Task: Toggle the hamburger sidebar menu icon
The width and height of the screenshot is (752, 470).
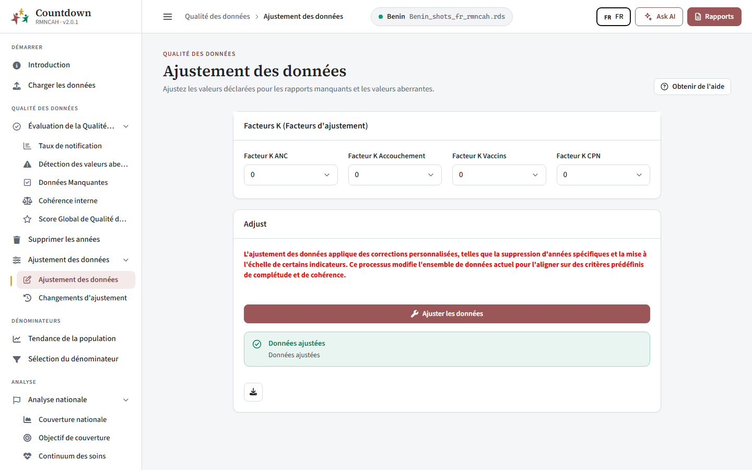Action: 168,17
